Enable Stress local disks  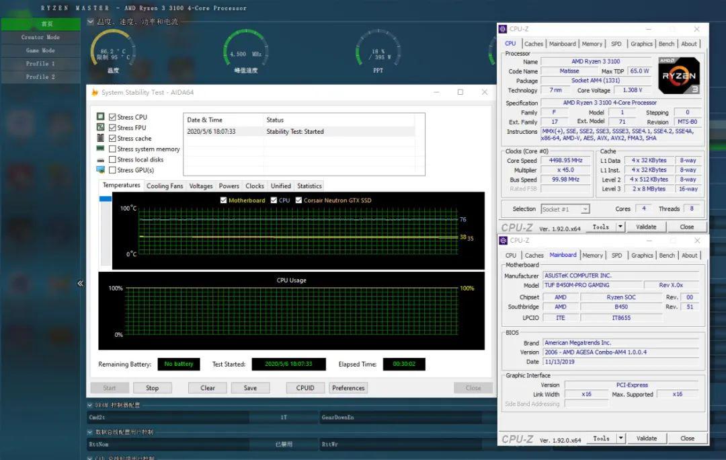click(x=112, y=159)
